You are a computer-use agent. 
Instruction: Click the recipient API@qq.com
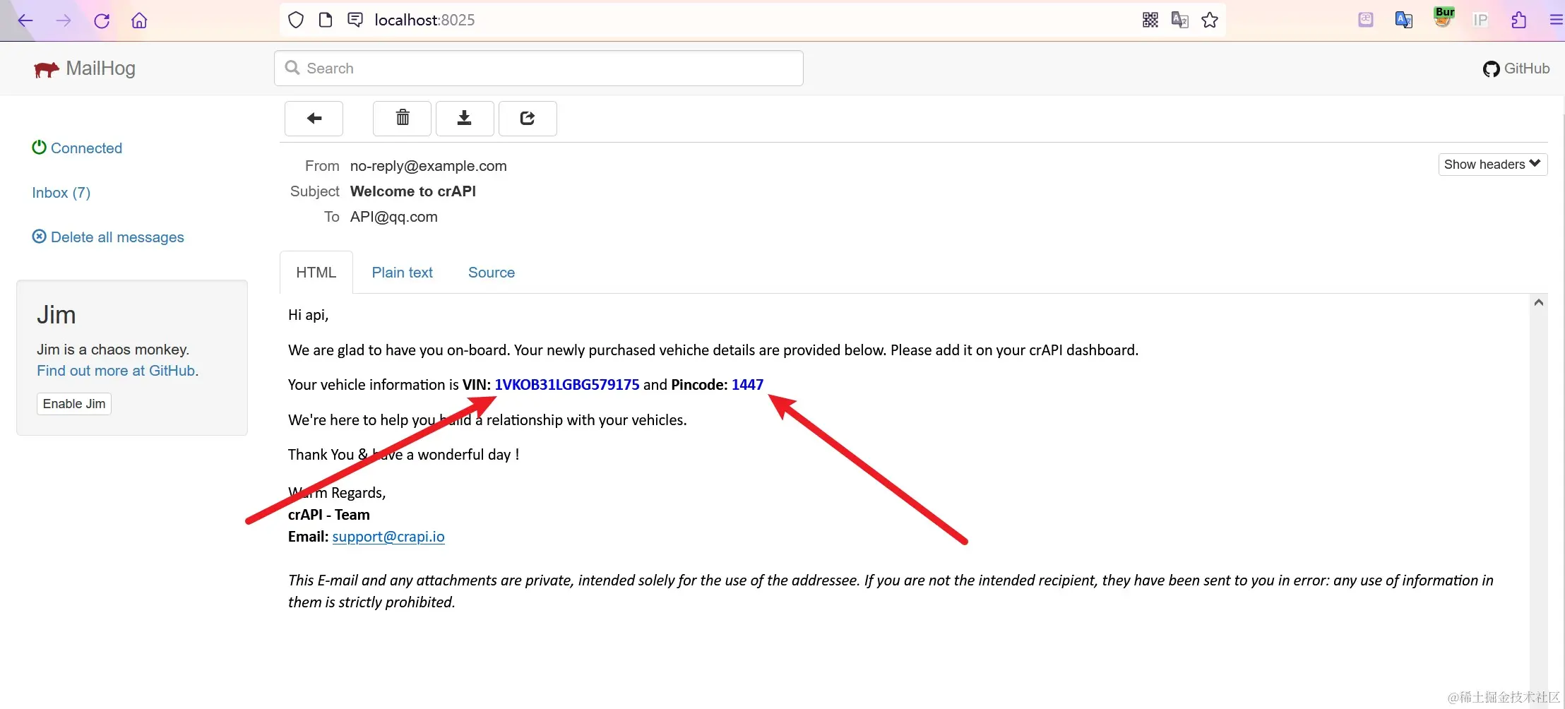pyautogui.click(x=394, y=217)
